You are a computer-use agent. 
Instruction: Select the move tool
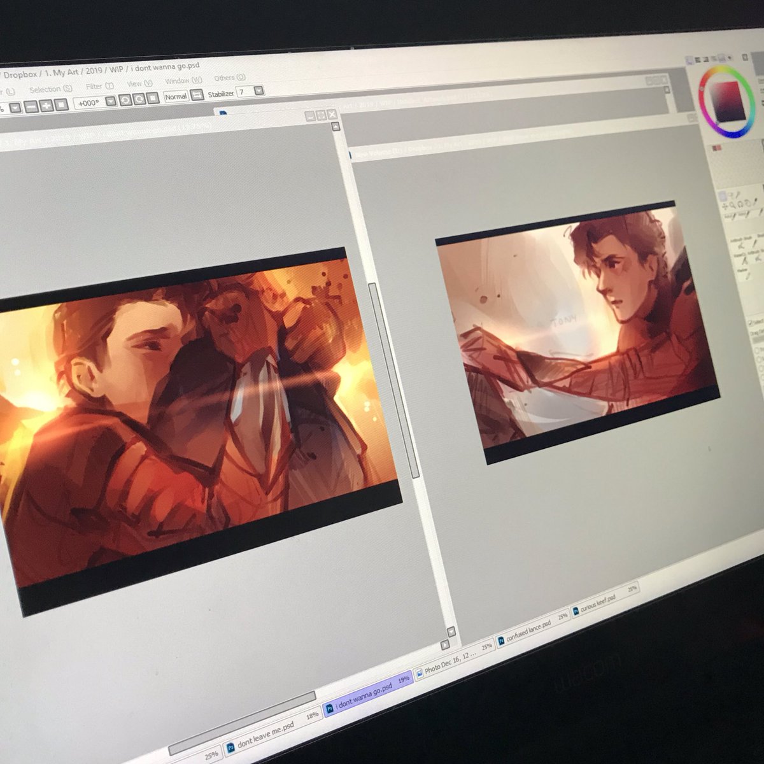725,206
